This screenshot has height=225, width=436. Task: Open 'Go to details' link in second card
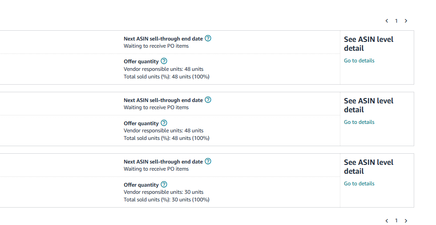coord(359,122)
